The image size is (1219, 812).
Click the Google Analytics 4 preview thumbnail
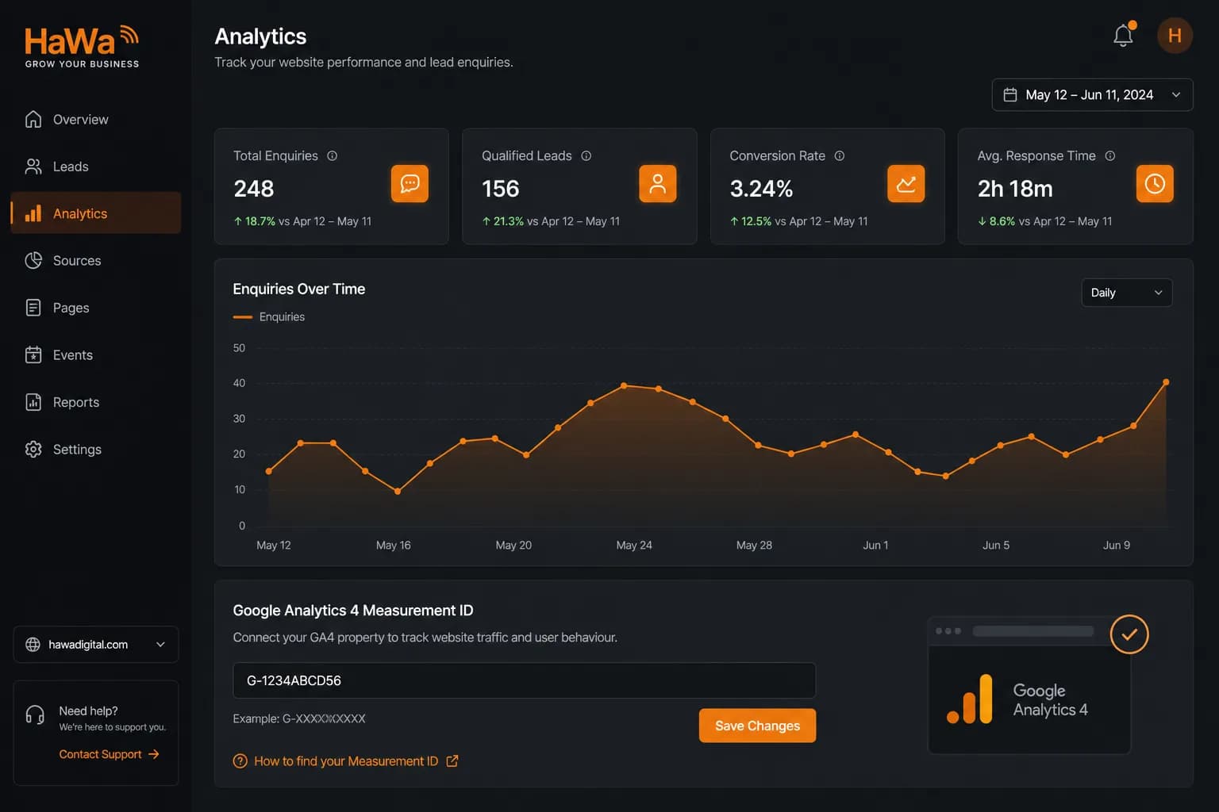pyautogui.click(x=1029, y=686)
